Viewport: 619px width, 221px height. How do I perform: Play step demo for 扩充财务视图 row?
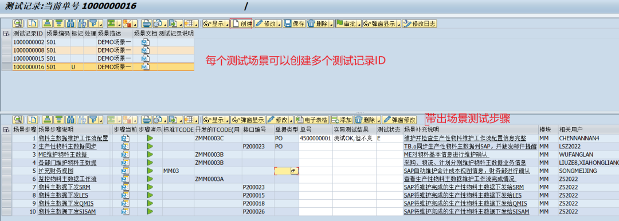150,171
